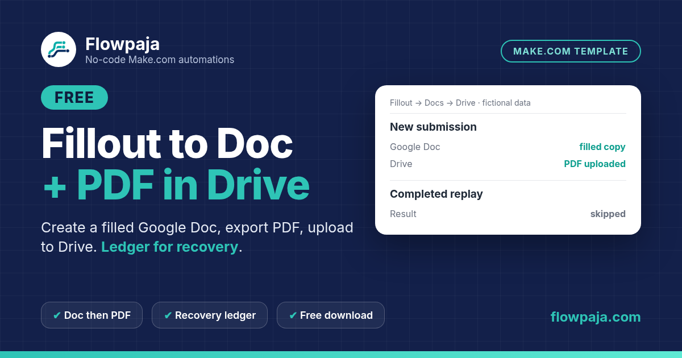Image resolution: width=682 pixels, height=358 pixels.
Task: Click the 'New submission' heading
Action: 433,127
